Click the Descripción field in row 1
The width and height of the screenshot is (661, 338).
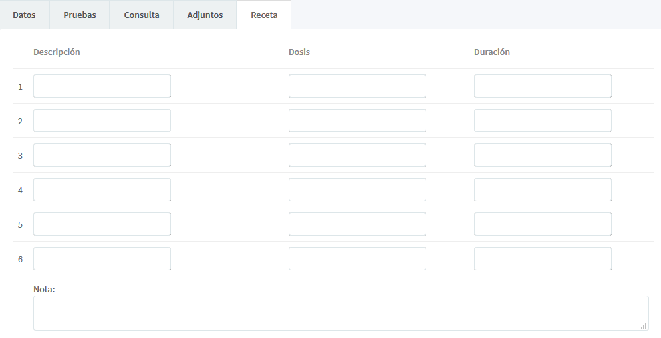tap(102, 86)
